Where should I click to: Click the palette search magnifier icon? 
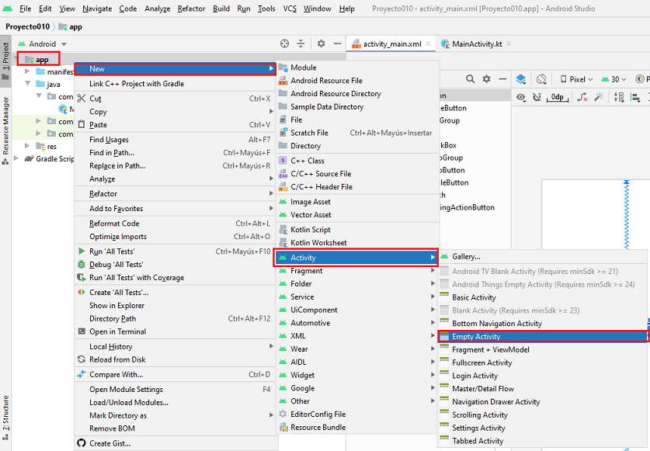pyautogui.click(x=470, y=78)
